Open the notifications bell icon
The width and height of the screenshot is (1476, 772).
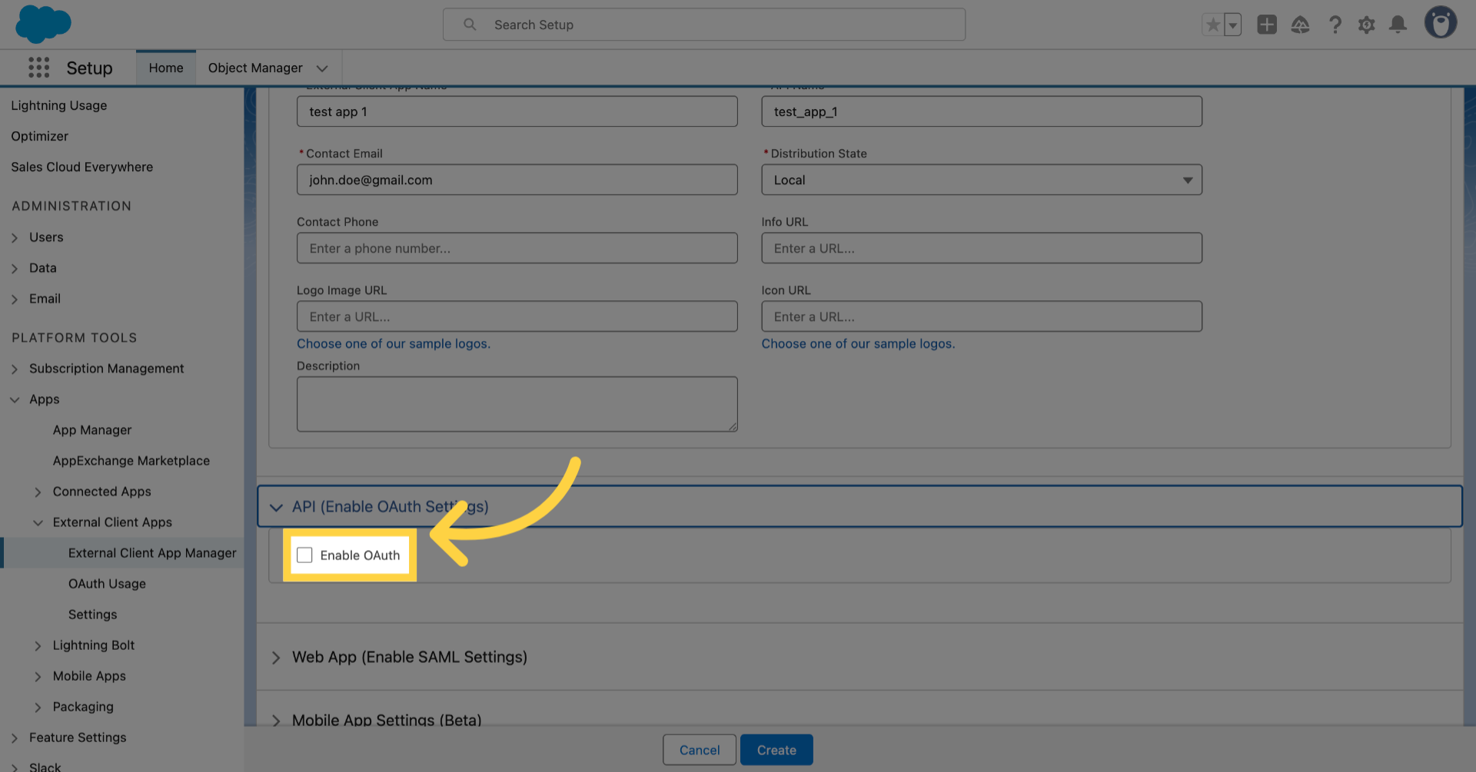[x=1398, y=25]
